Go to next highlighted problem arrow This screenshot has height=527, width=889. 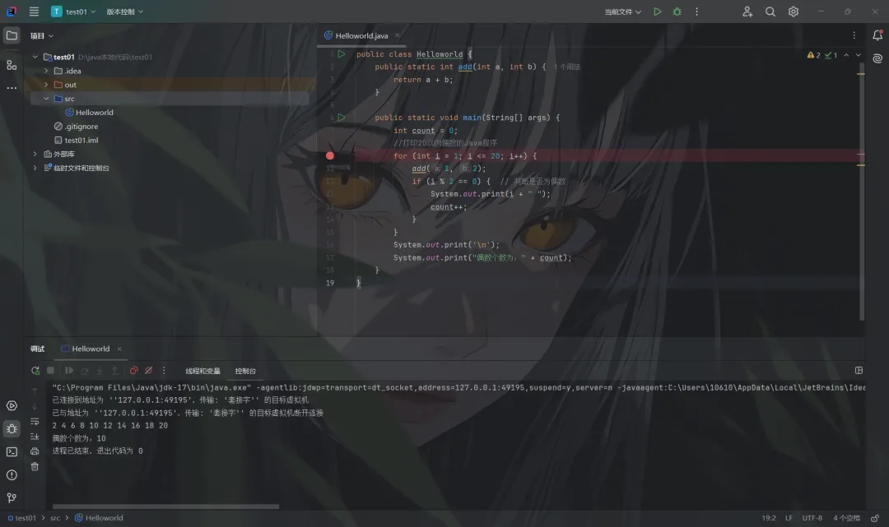(858, 55)
